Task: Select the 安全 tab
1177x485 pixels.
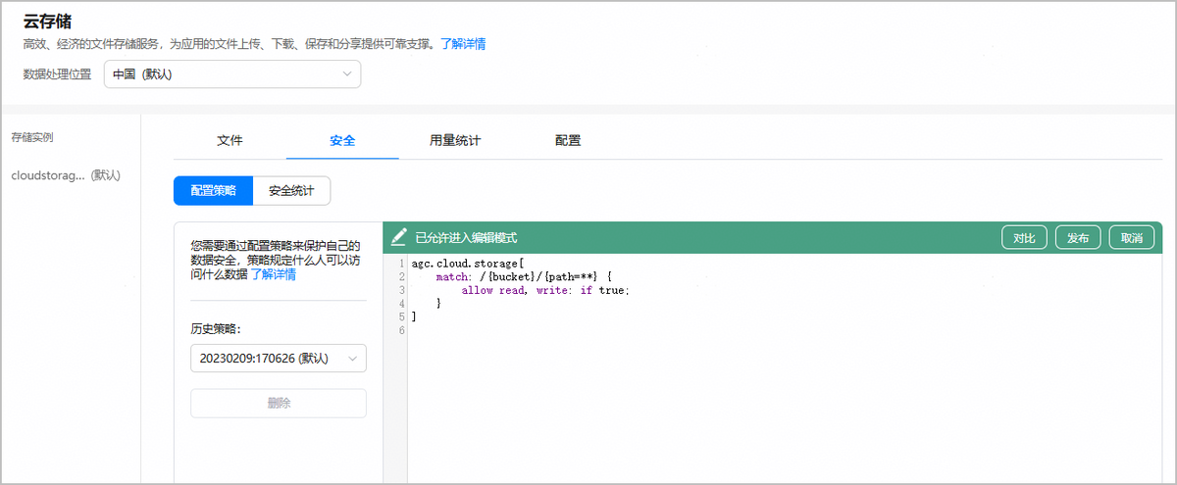Action: click(x=342, y=140)
